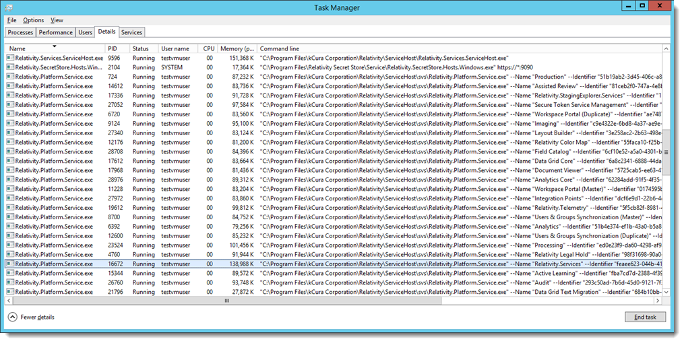Click the icon of process PID 23524
The width and height of the screenshot is (684, 343).
click(x=10, y=245)
